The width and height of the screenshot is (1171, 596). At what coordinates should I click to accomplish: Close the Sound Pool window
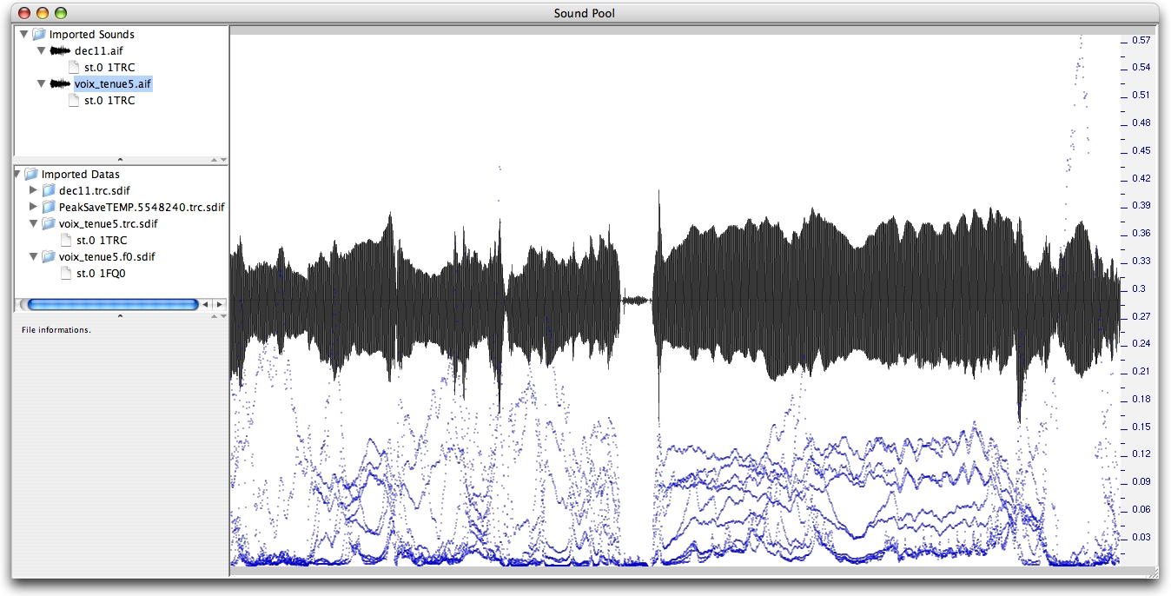[23, 13]
